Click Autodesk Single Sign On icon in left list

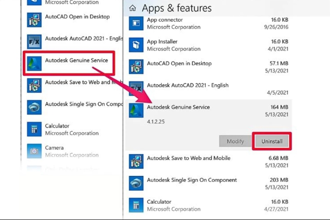click(34, 107)
